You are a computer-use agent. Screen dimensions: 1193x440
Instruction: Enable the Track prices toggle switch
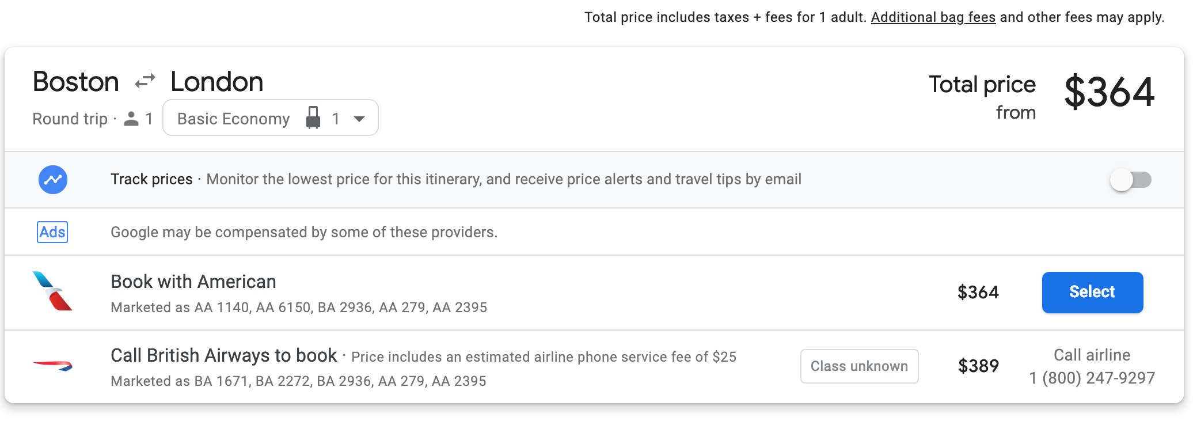(1130, 180)
